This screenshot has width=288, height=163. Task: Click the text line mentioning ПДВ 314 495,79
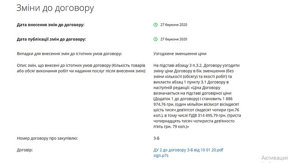pyautogui.click(x=197, y=116)
